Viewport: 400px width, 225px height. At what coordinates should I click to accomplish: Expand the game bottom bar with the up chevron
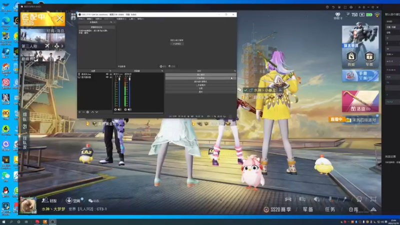click(373, 209)
